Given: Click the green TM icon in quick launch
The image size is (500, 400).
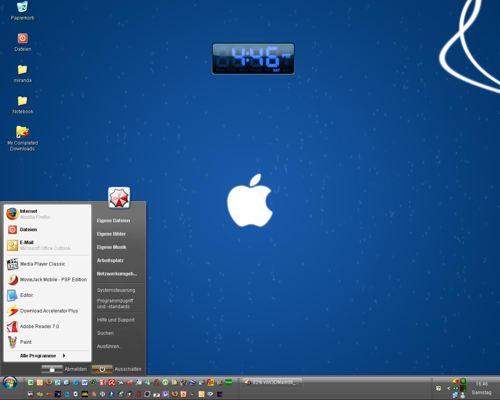Looking at the screenshot, I should coord(229,382).
